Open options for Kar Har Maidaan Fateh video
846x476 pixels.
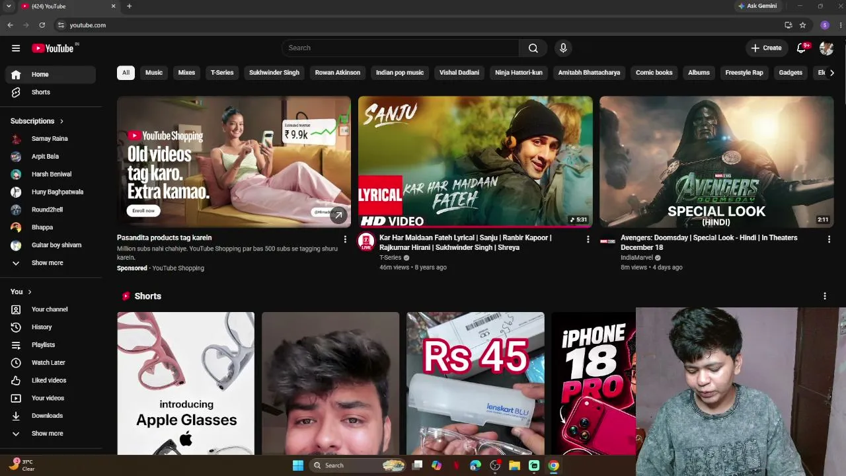coord(588,239)
